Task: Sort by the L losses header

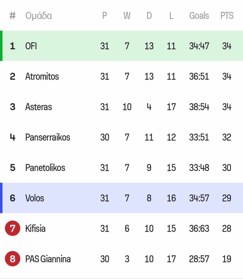Action: pyautogui.click(x=171, y=16)
